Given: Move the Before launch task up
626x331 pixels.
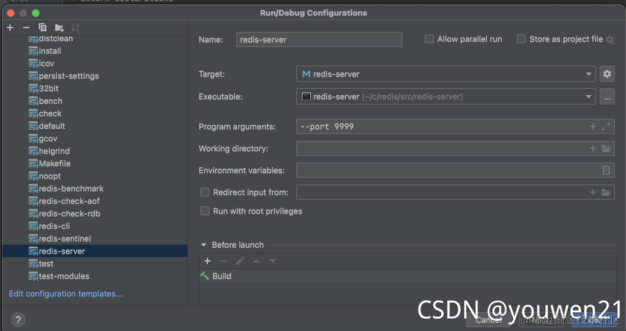Looking at the screenshot, I should pyautogui.click(x=256, y=261).
